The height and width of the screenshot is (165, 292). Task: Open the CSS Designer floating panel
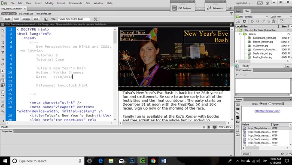pyautogui.click(x=182, y=8)
